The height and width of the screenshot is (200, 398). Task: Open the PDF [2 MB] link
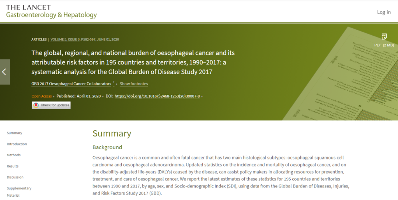pos(384,45)
